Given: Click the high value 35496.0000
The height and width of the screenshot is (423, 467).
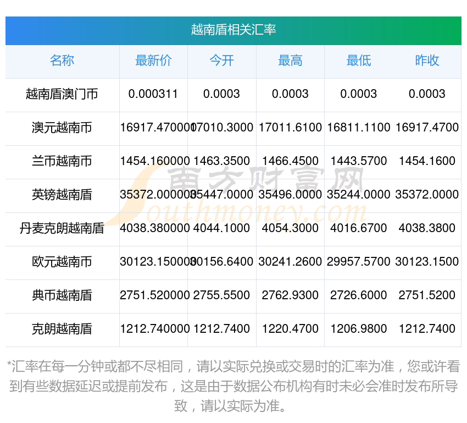Looking at the screenshot, I should pyautogui.click(x=291, y=195).
